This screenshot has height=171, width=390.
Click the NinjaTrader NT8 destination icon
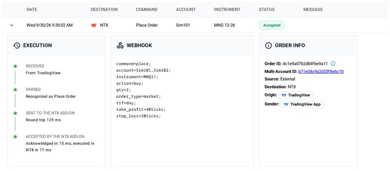pos(94,25)
